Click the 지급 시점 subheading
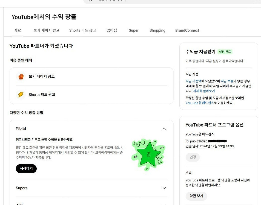This screenshot has width=261, height=205. 192,74
